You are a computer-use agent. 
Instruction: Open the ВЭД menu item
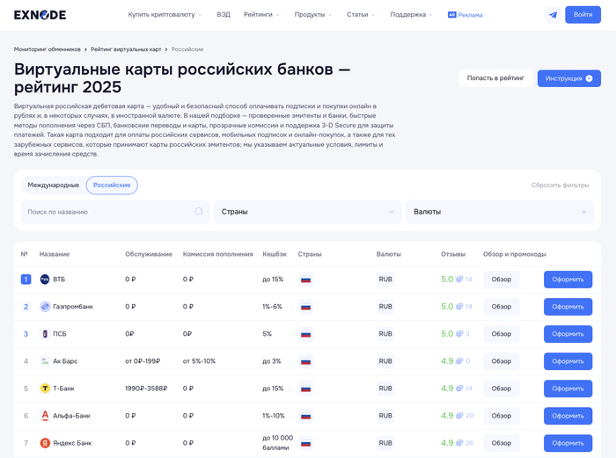pyautogui.click(x=224, y=15)
